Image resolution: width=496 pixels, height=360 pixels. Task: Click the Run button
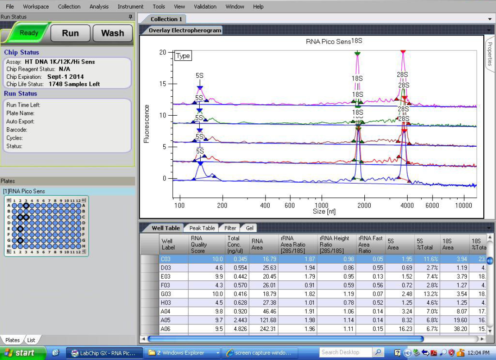[x=70, y=33]
